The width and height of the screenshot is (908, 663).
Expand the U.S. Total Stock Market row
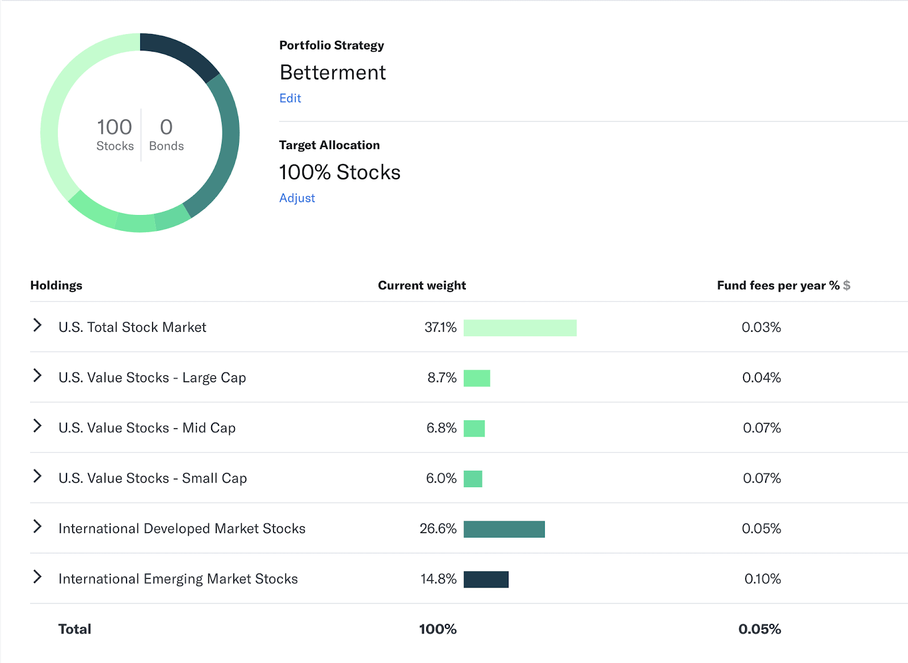pyautogui.click(x=37, y=325)
